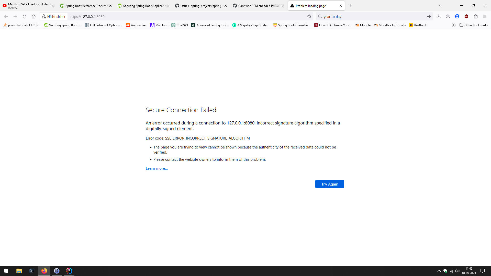Click the reload page icon
491x276 pixels.
pyautogui.click(x=25, y=17)
